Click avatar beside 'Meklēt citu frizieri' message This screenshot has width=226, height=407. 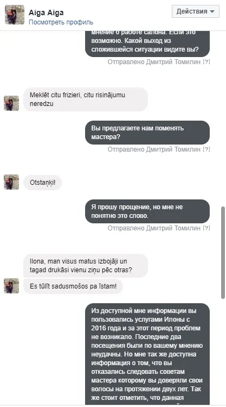click(11, 103)
